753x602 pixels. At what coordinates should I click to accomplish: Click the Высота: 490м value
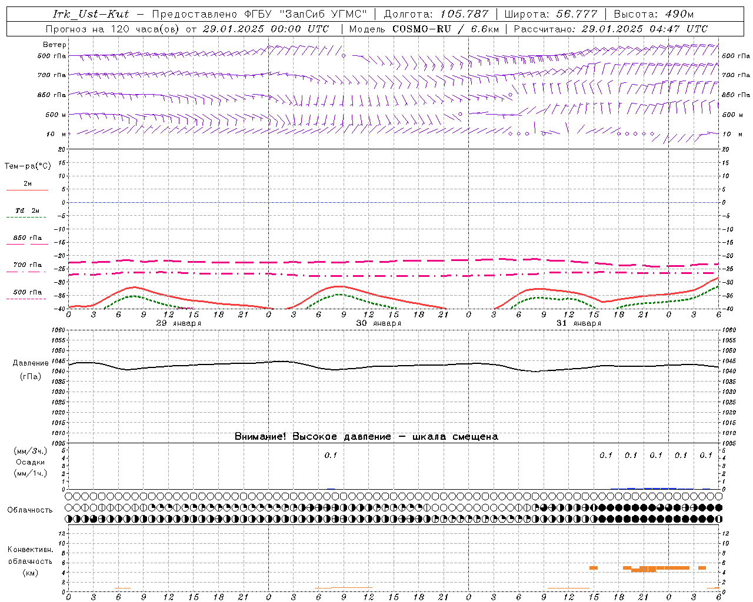click(654, 14)
